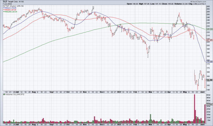This screenshot has width=213, height=126.
Task: Click the TGT ticker symbol in the header
Action: (5, 2)
